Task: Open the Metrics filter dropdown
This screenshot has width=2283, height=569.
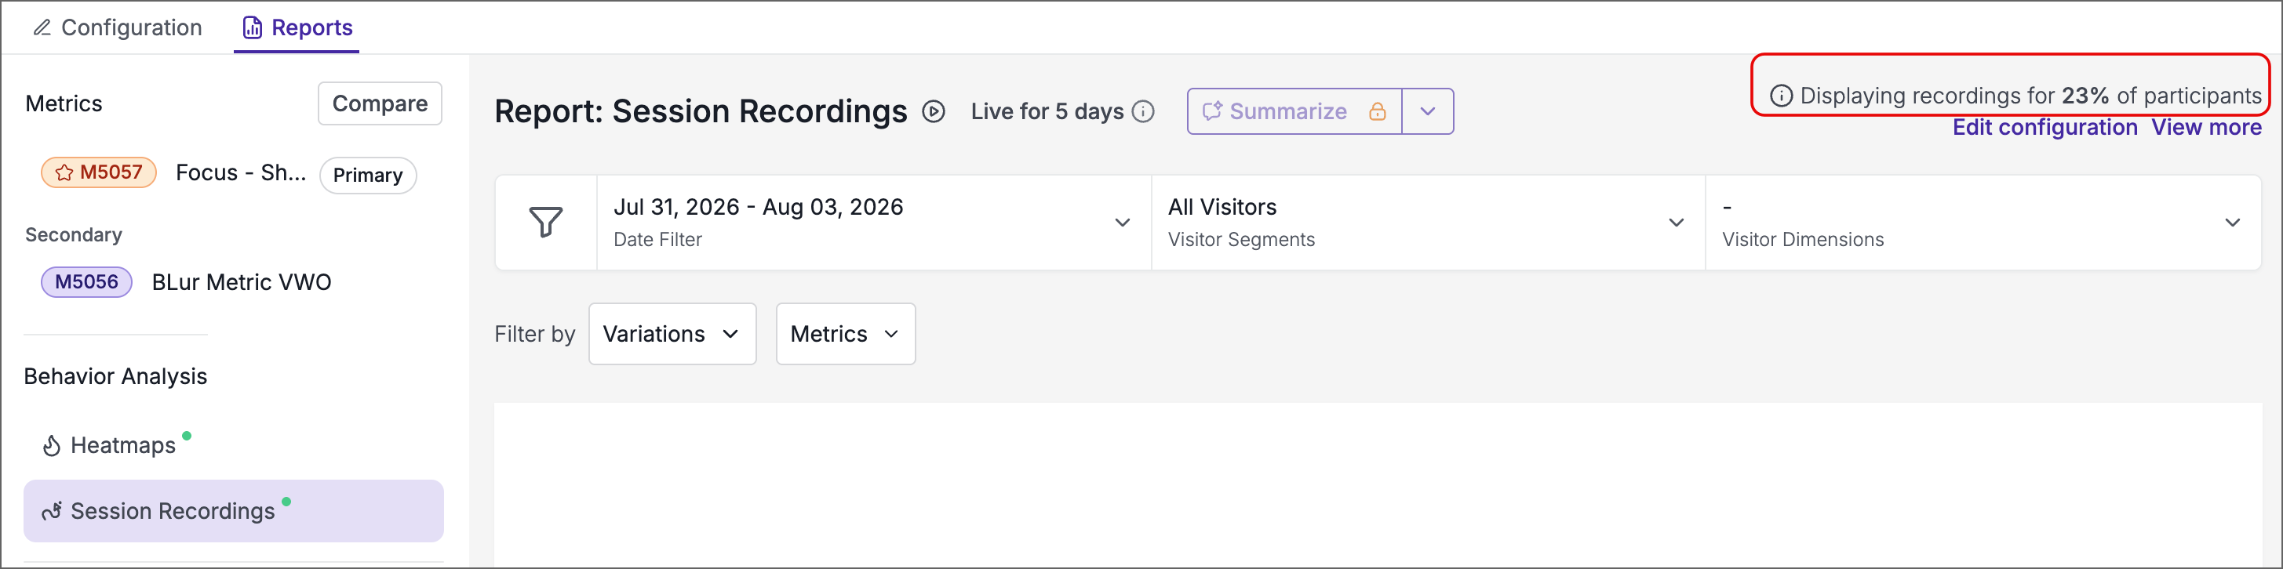Action: pyautogui.click(x=846, y=334)
